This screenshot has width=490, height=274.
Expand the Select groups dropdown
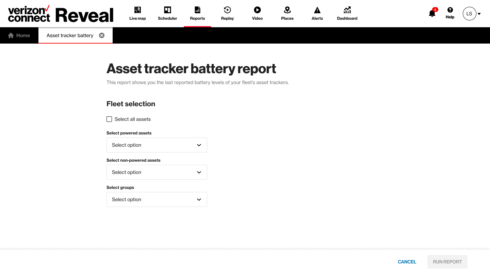[157, 199]
